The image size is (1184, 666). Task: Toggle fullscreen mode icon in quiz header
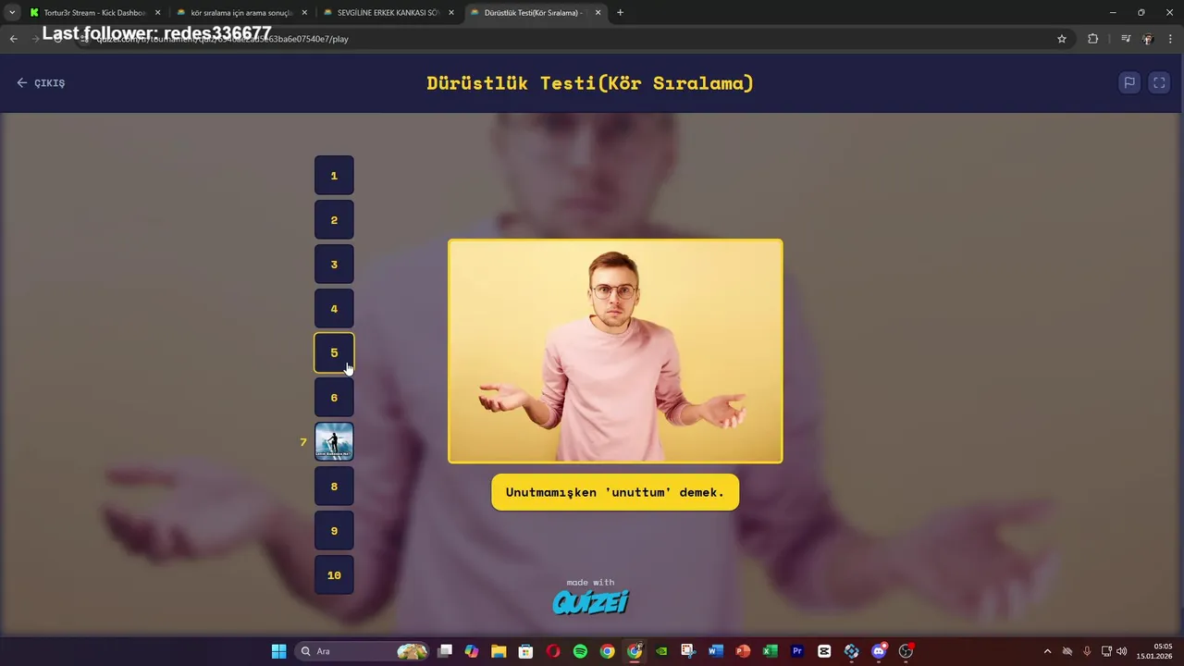coord(1159,82)
